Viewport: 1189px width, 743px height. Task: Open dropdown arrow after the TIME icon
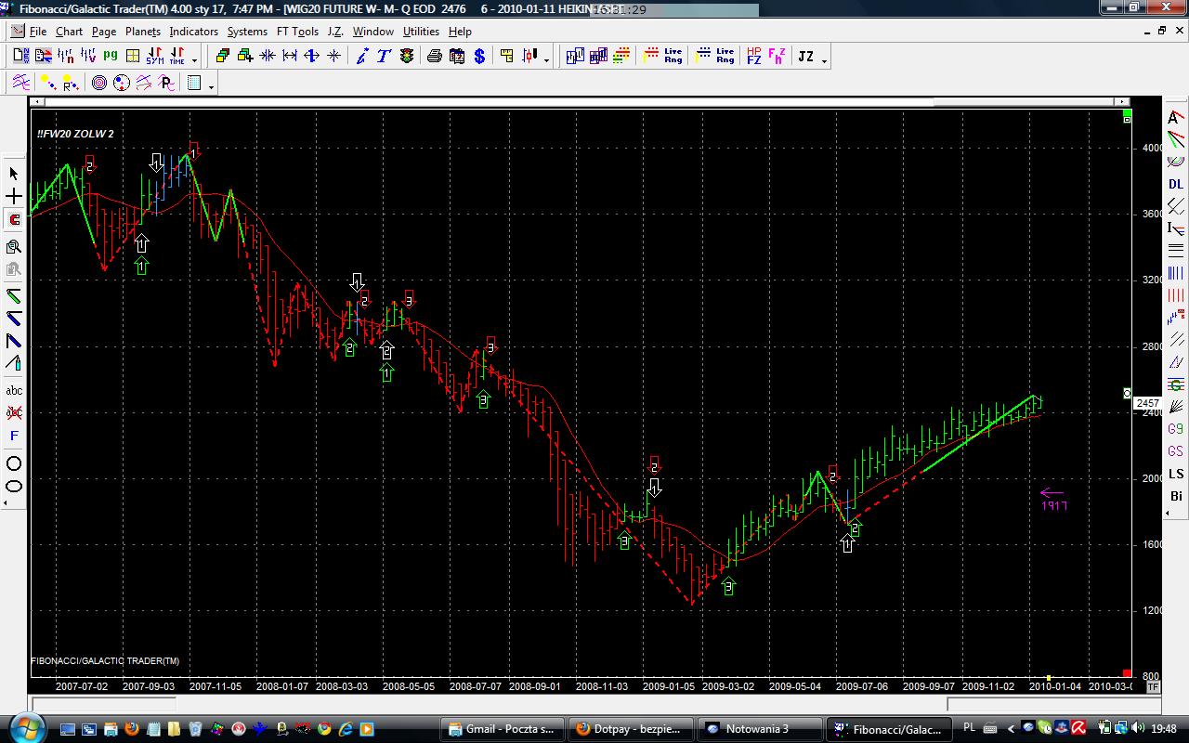tap(194, 61)
